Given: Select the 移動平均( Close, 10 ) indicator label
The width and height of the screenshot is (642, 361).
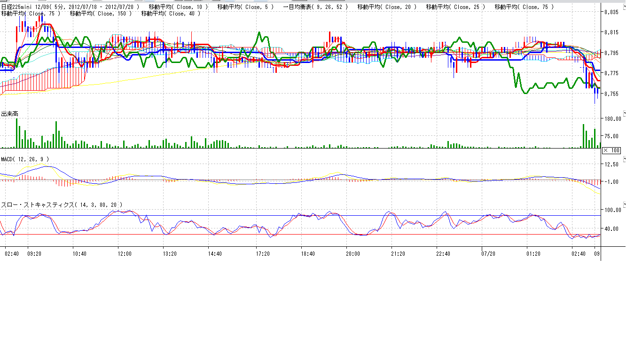Looking at the screenshot, I should tap(178, 7).
